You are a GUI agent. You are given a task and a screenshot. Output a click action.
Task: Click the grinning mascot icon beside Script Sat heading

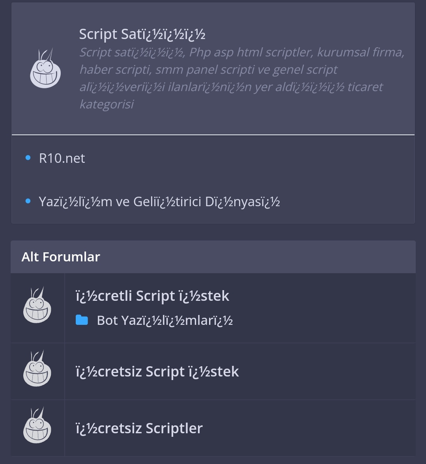point(45,68)
